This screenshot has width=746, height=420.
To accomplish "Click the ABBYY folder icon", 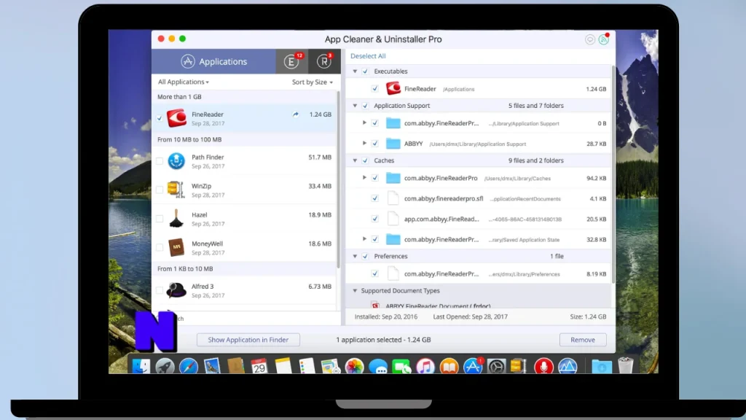I will click(x=393, y=144).
